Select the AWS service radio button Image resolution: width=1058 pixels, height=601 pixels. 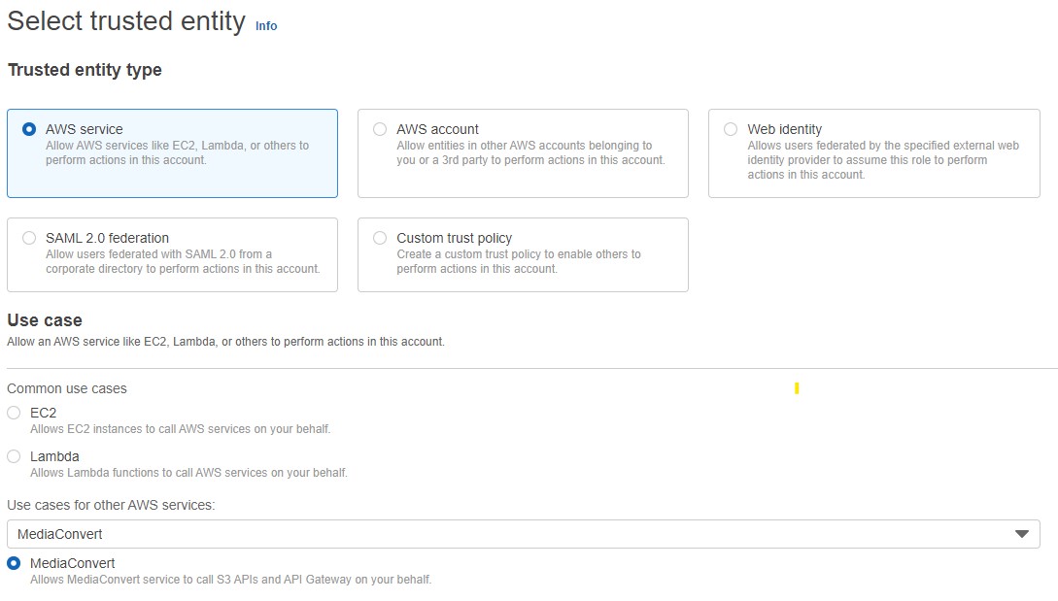pos(29,129)
